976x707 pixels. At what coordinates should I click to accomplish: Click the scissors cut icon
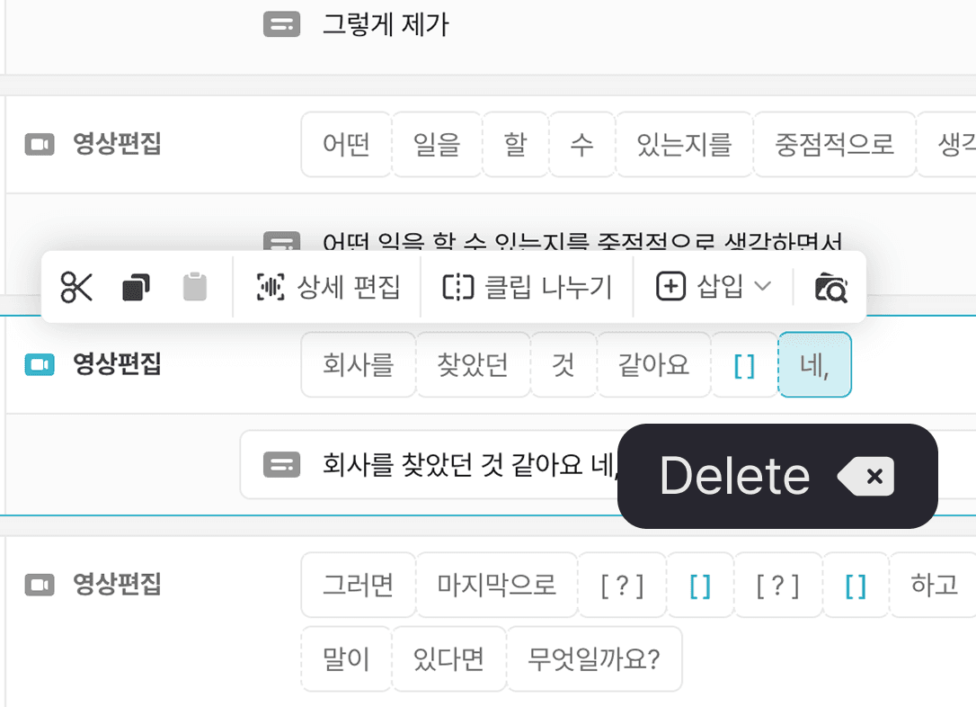pyautogui.click(x=75, y=287)
